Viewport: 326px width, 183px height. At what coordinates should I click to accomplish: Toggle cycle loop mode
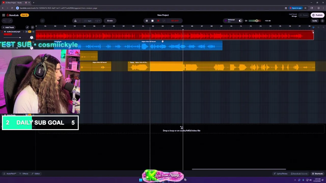click(164, 21)
